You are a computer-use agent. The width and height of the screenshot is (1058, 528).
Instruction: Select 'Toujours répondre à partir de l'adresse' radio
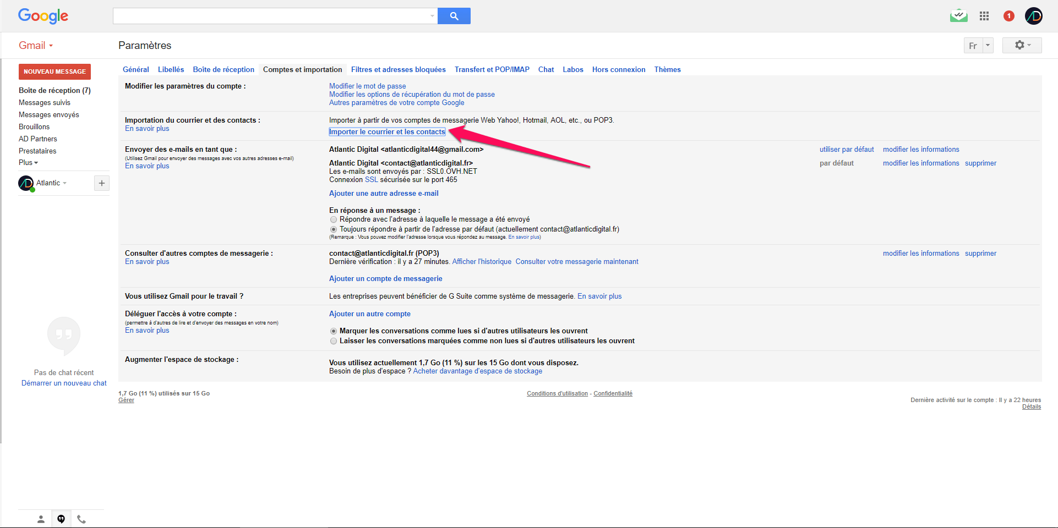pyautogui.click(x=334, y=229)
